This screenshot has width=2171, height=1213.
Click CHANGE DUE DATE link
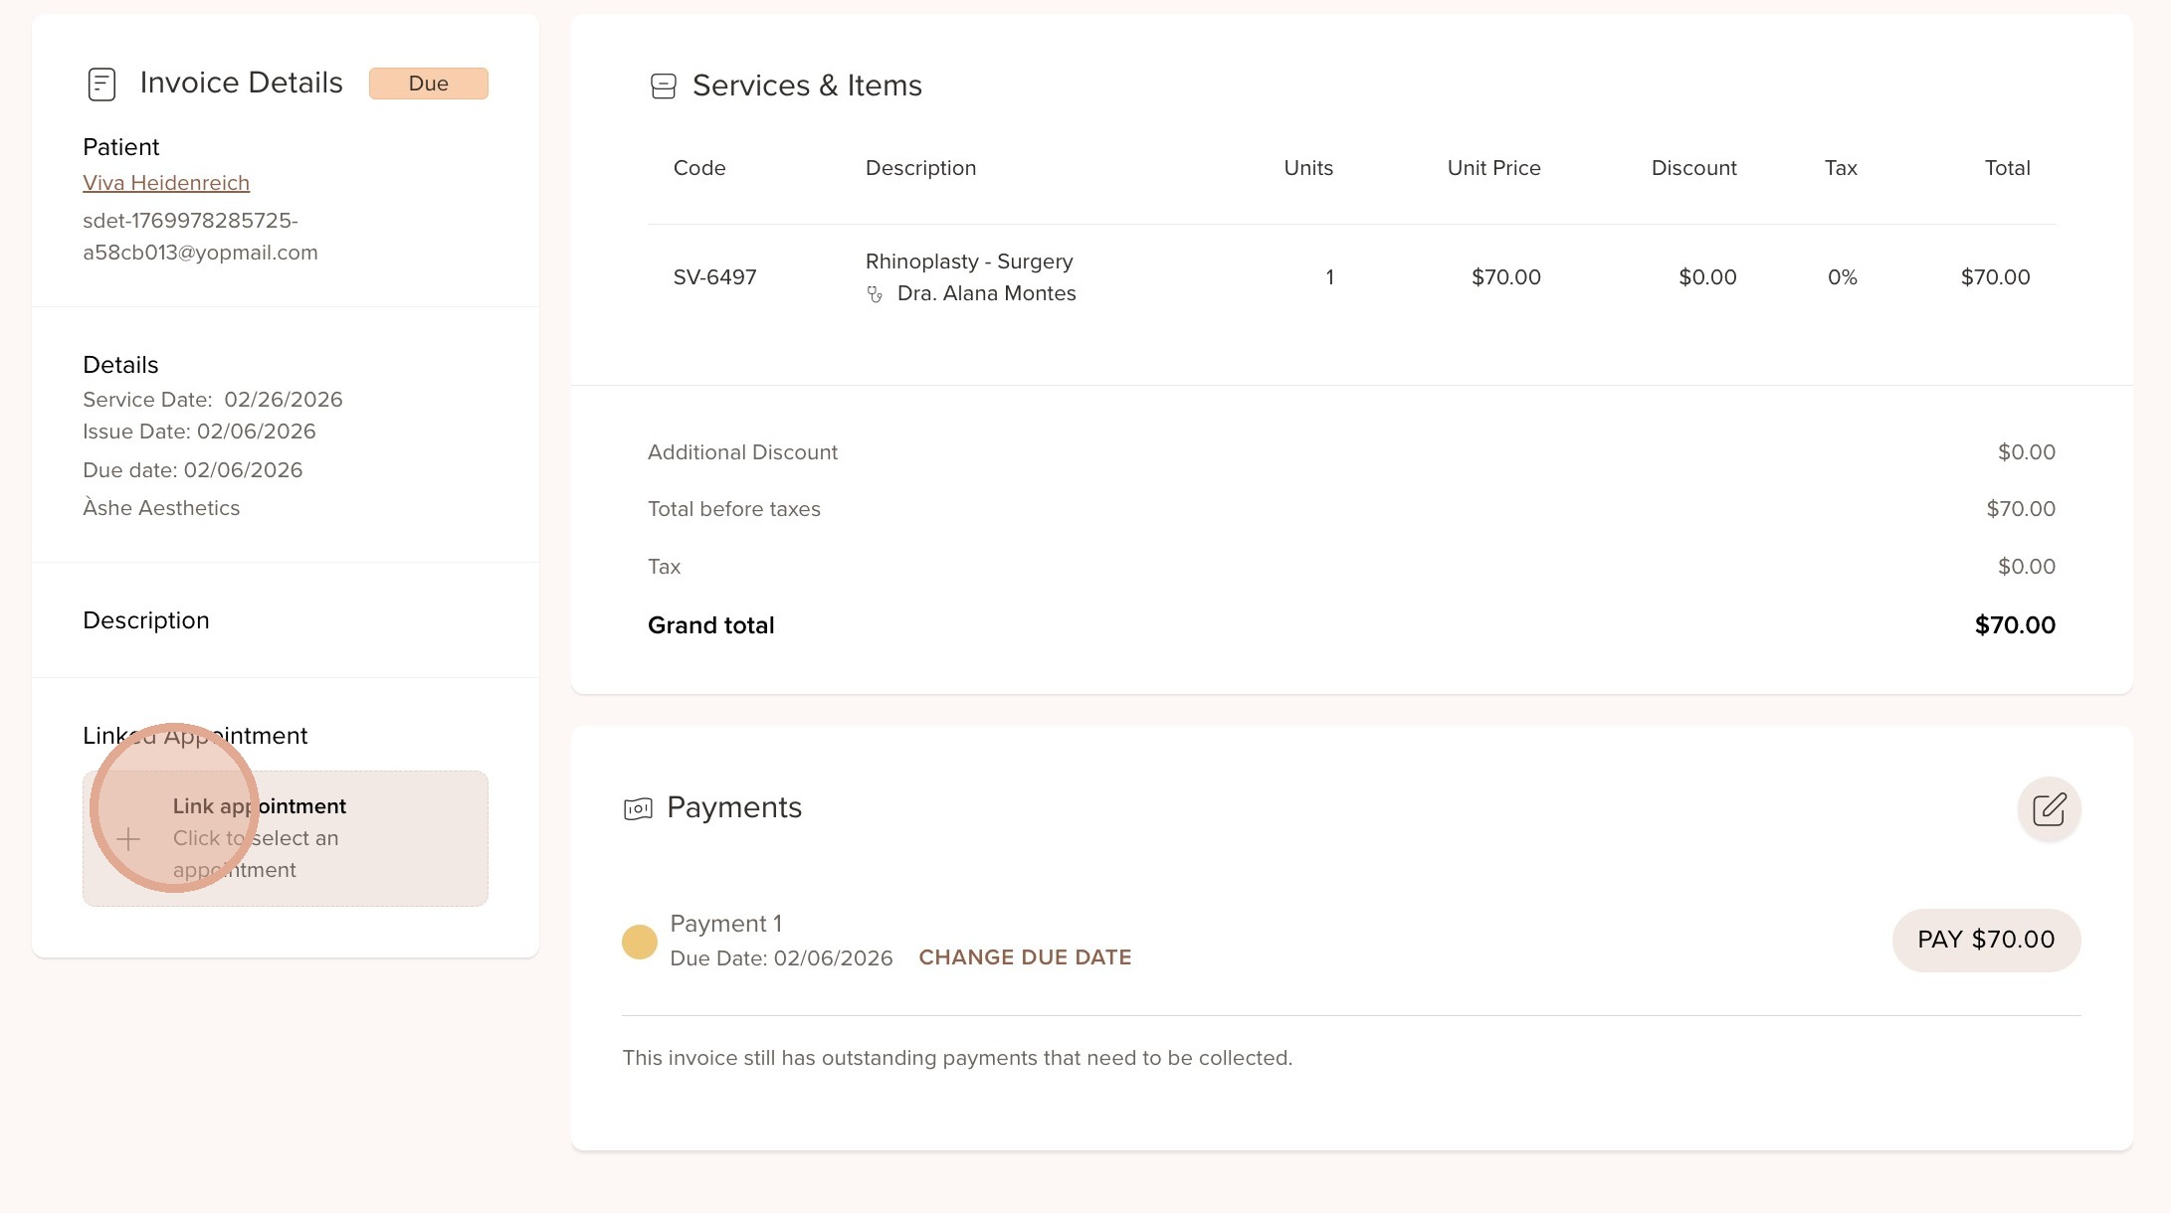1025,957
